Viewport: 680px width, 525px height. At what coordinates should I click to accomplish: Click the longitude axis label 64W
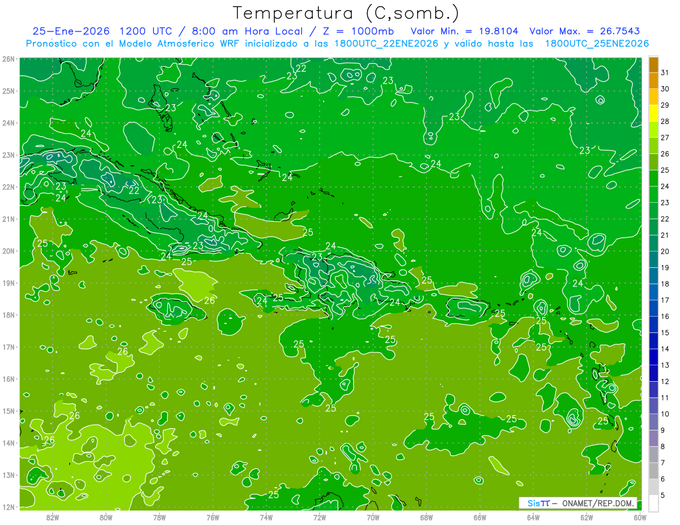click(x=533, y=517)
